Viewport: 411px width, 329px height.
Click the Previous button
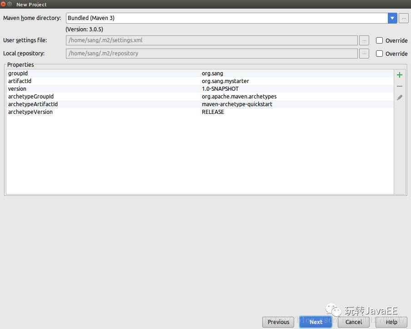(278, 322)
